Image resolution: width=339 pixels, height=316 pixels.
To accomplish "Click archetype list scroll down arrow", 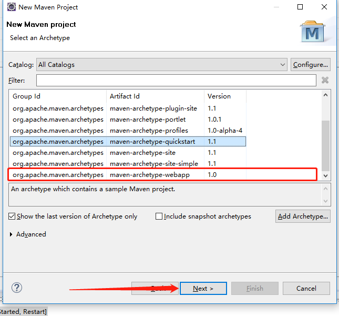I will [x=325, y=176].
